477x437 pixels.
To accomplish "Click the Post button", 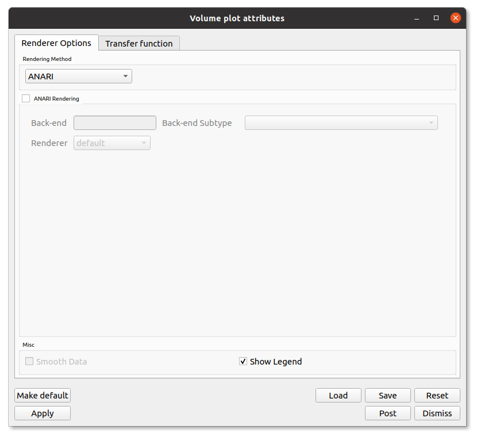I will pyautogui.click(x=387, y=413).
